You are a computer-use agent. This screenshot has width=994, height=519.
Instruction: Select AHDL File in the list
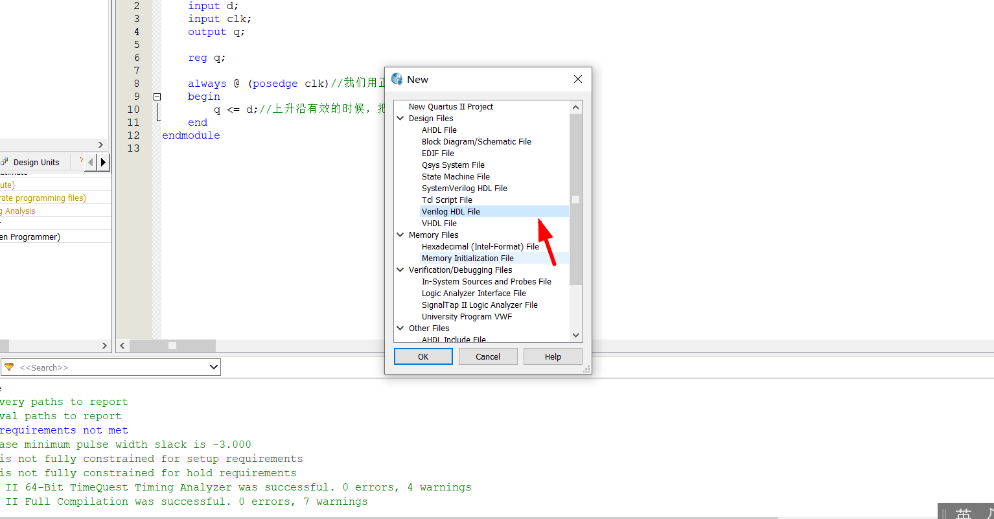click(439, 130)
